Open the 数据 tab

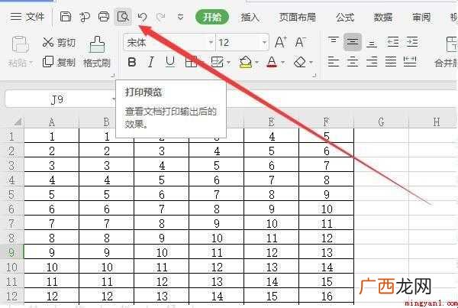(x=383, y=18)
